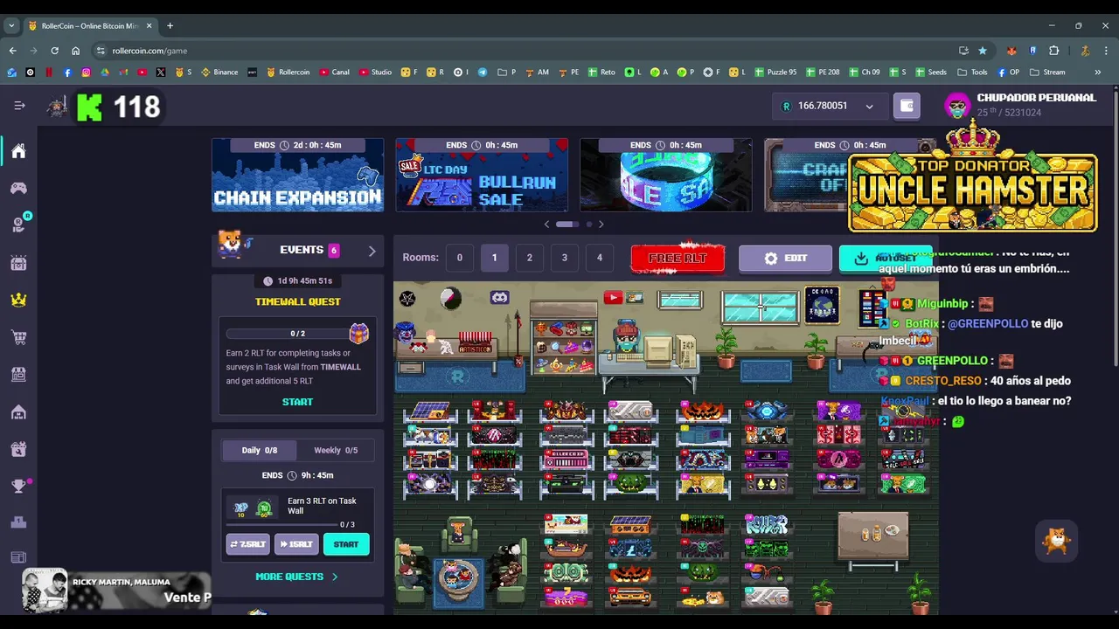The height and width of the screenshot is (629, 1119).
Task: Click the 7.5RLT swap quest button
Action: 247,544
